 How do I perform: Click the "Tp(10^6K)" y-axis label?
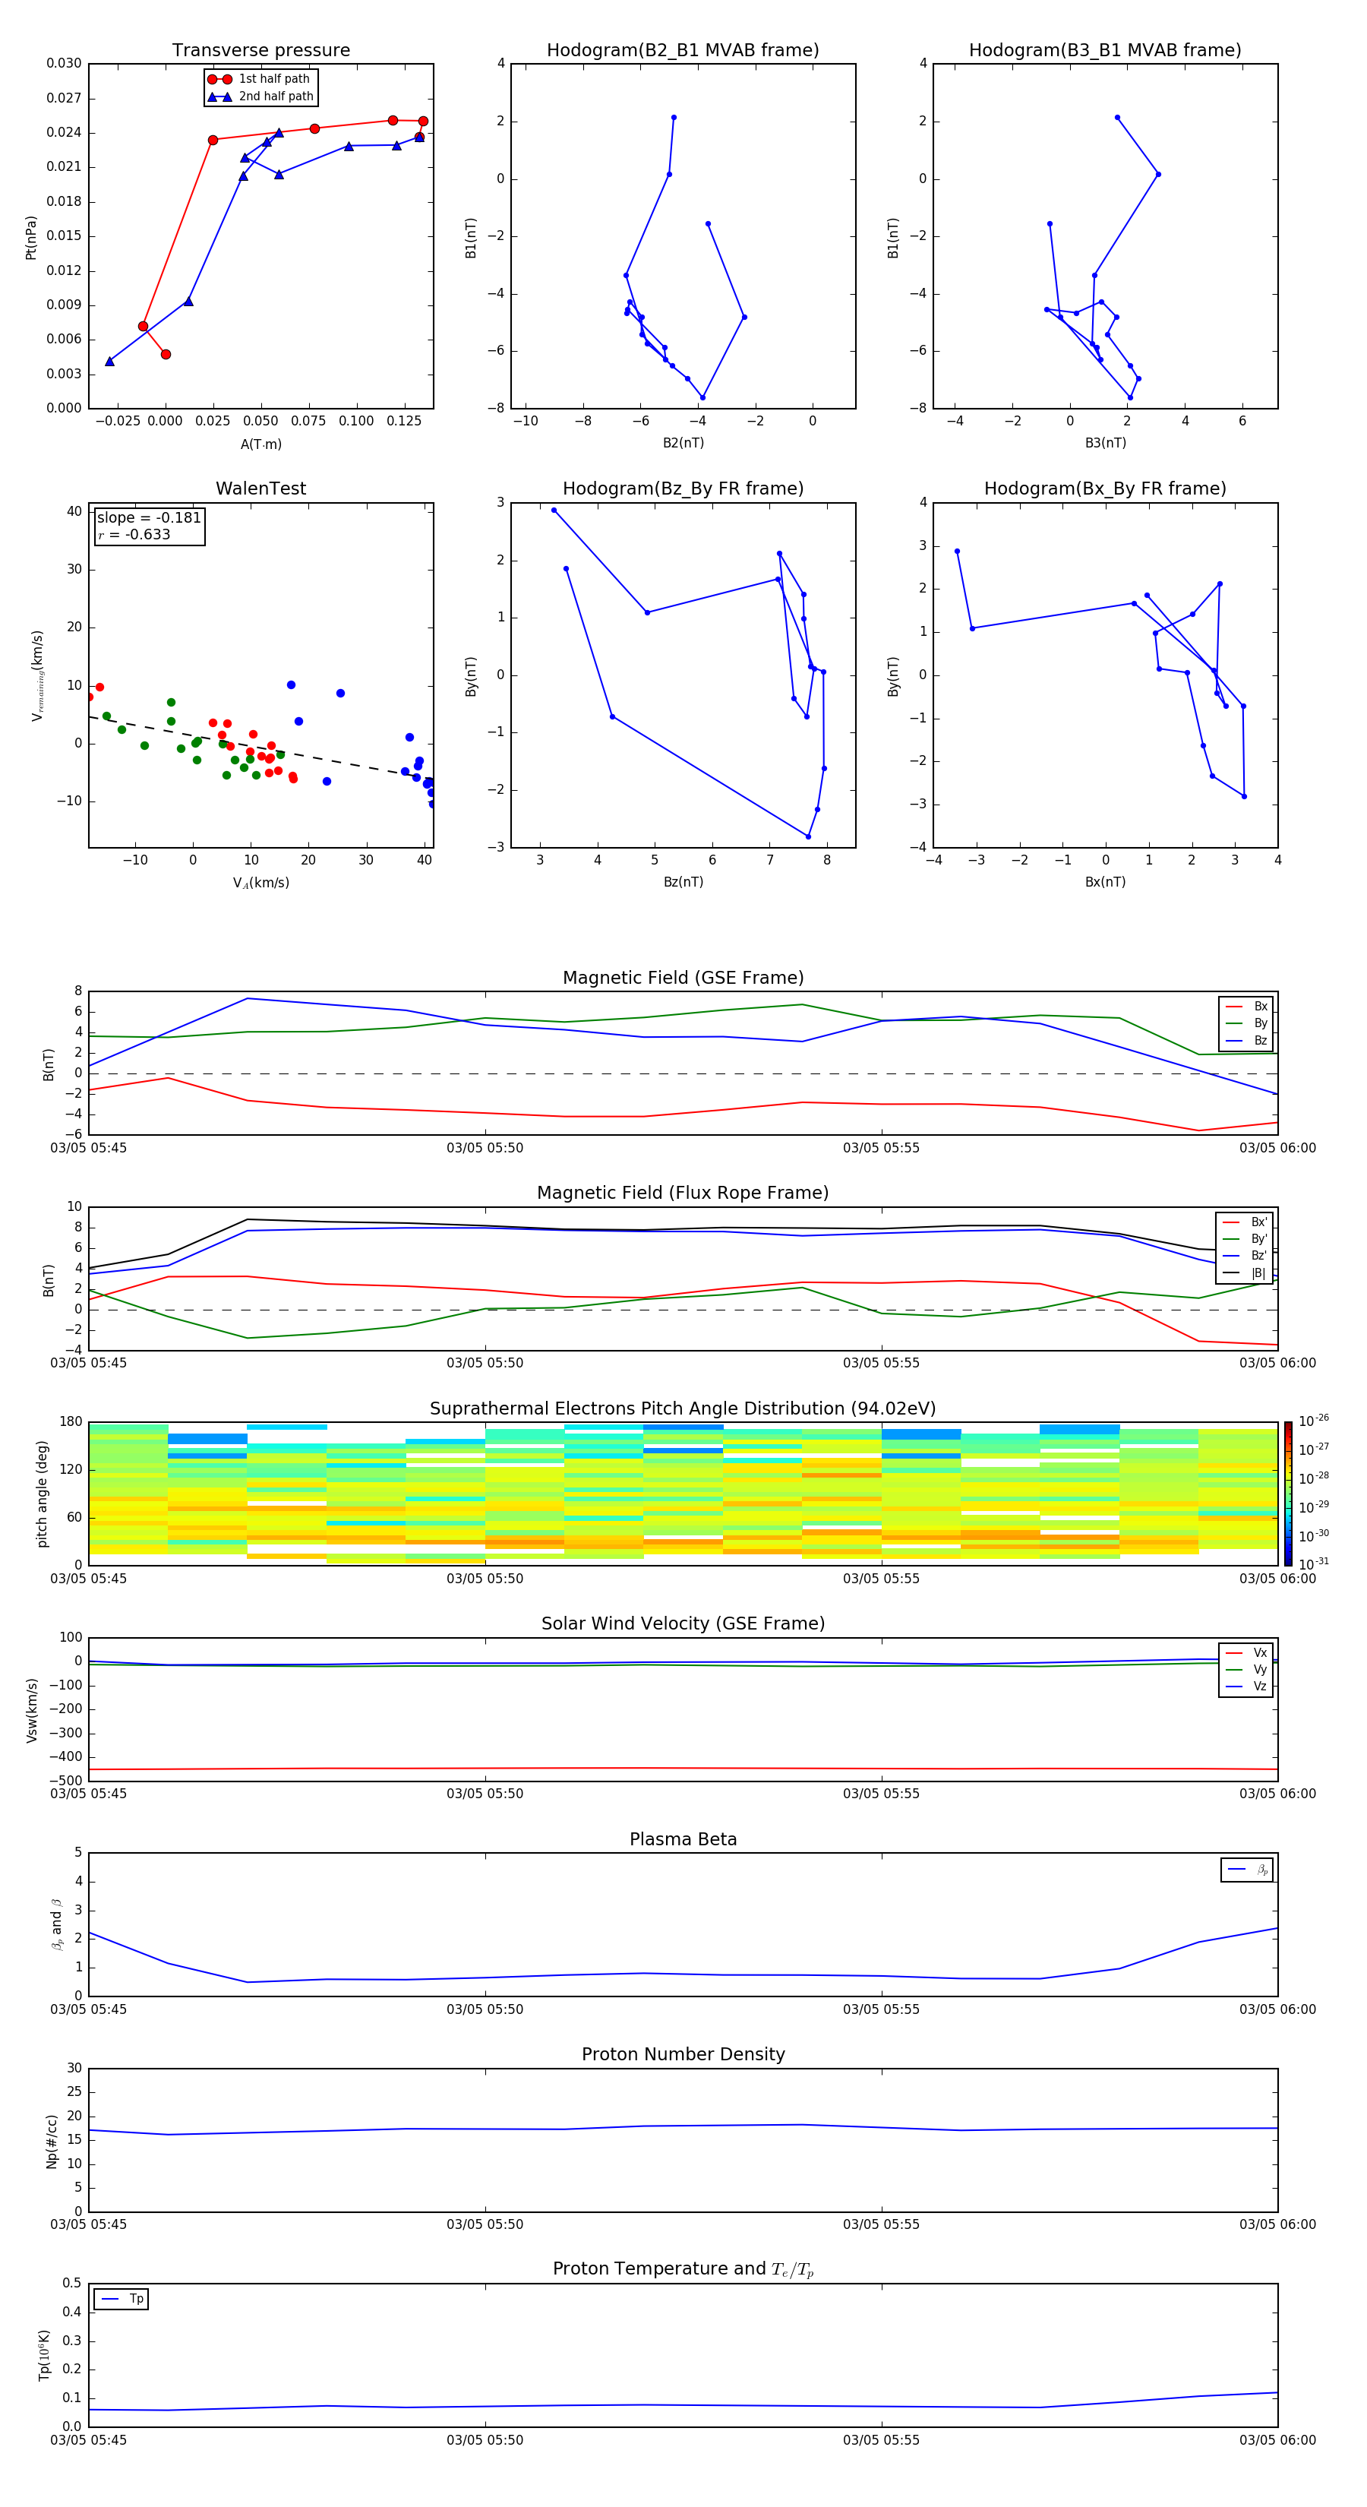(x=44, y=2355)
